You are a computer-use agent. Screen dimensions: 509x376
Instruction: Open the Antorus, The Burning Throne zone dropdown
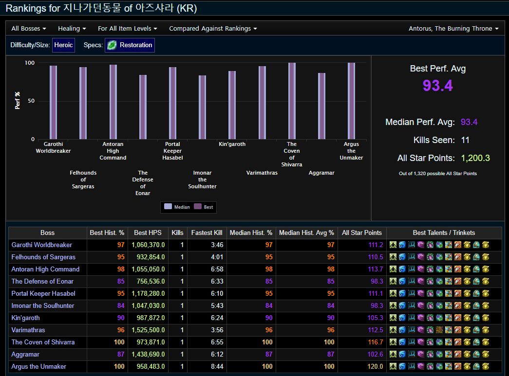coord(453,29)
